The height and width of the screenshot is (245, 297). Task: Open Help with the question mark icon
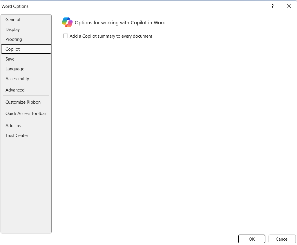point(272,6)
